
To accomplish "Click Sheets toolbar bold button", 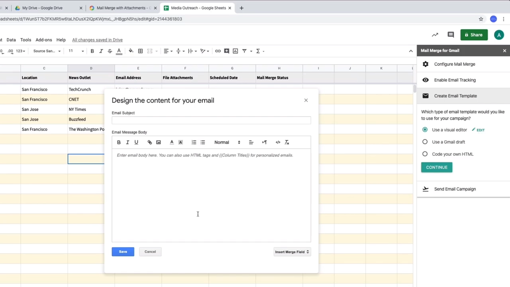I will (92, 51).
